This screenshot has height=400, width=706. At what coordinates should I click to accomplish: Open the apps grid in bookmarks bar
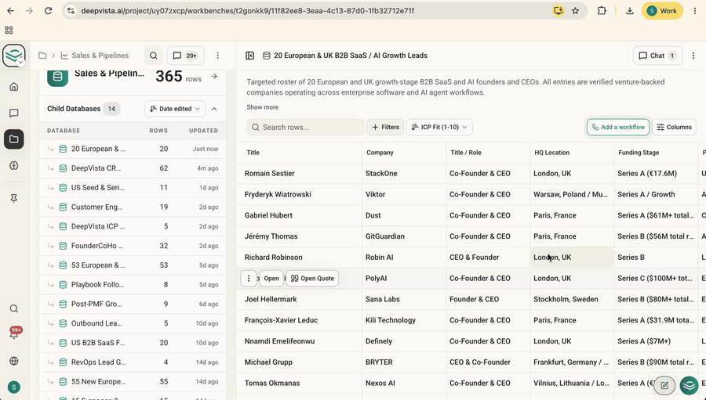pyautogui.click(x=9, y=30)
